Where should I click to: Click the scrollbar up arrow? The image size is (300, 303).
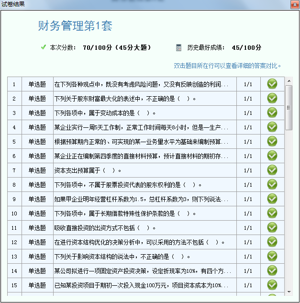(x=289, y=81)
